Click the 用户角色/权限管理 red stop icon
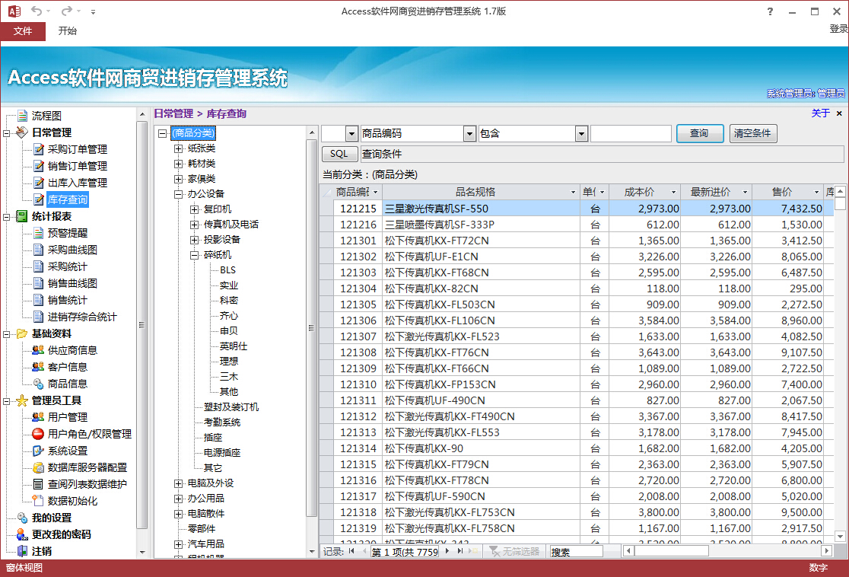This screenshot has width=849, height=577. click(x=38, y=434)
